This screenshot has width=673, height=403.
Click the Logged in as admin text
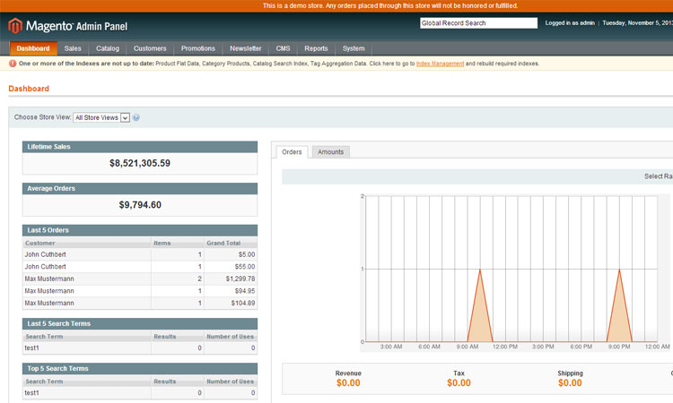[x=570, y=23]
